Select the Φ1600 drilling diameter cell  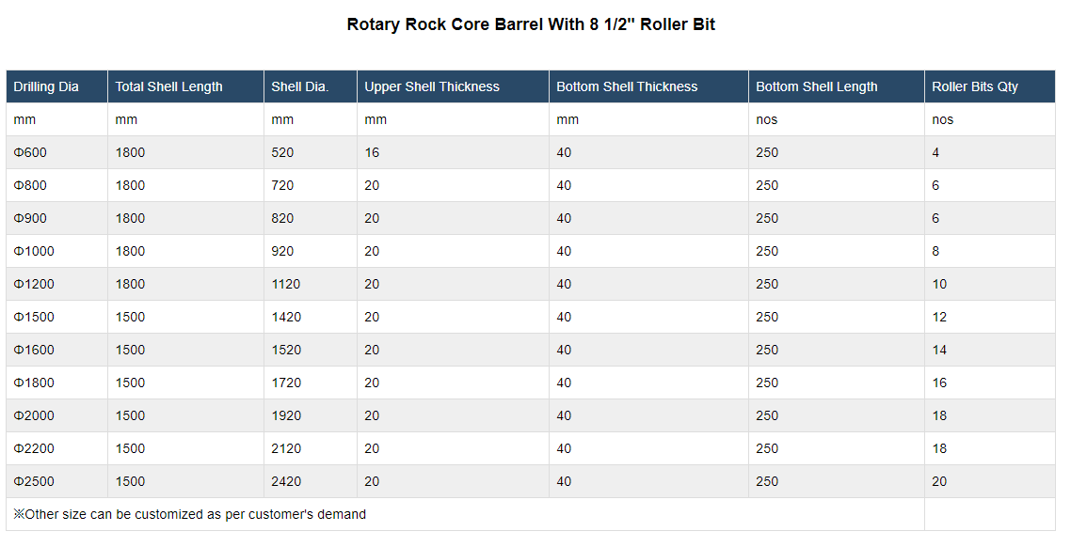point(56,350)
